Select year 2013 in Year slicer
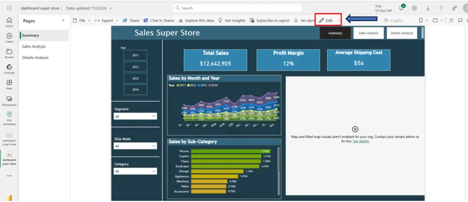Image resolution: width=468 pixels, height=202 pixels. pos(135,78)
